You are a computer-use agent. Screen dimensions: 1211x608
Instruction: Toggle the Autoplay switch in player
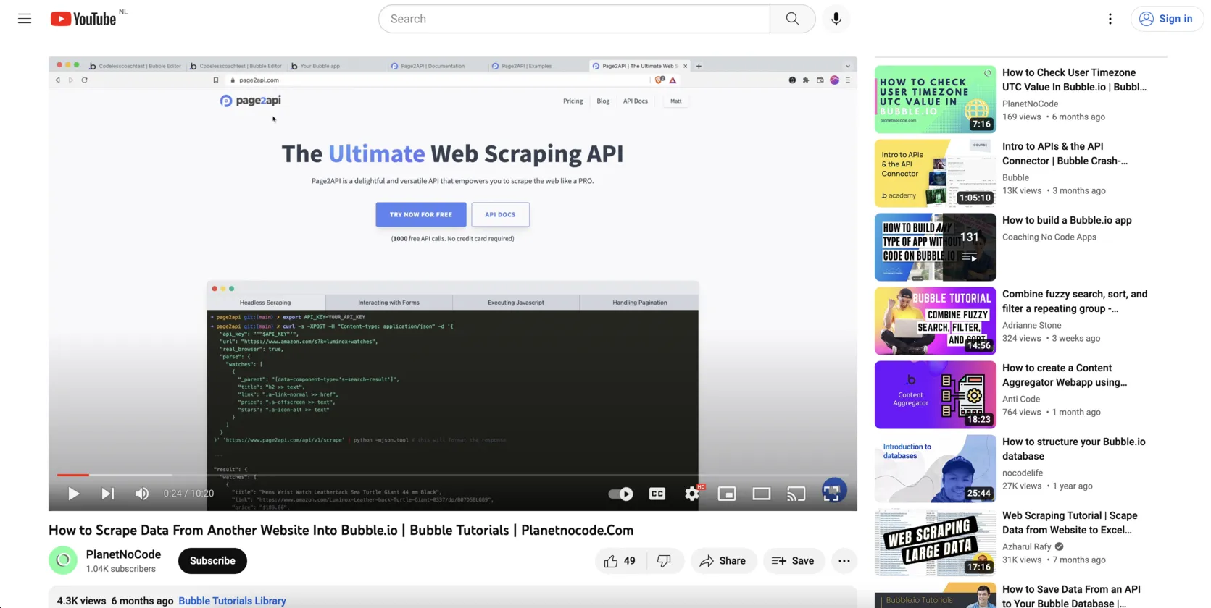pyautogui.click(x=620, y=494)
